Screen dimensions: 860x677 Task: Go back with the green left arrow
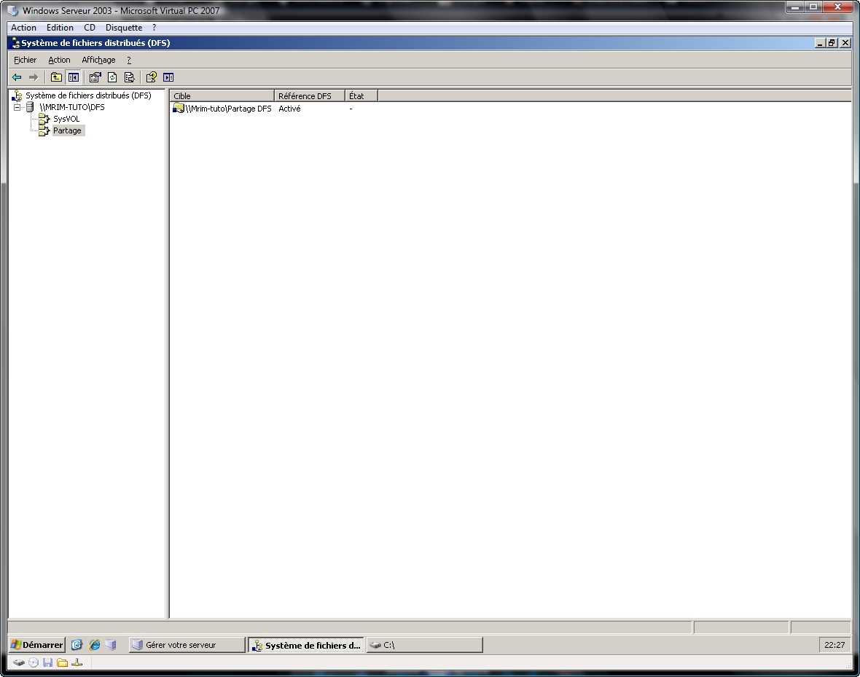point(17,77)
